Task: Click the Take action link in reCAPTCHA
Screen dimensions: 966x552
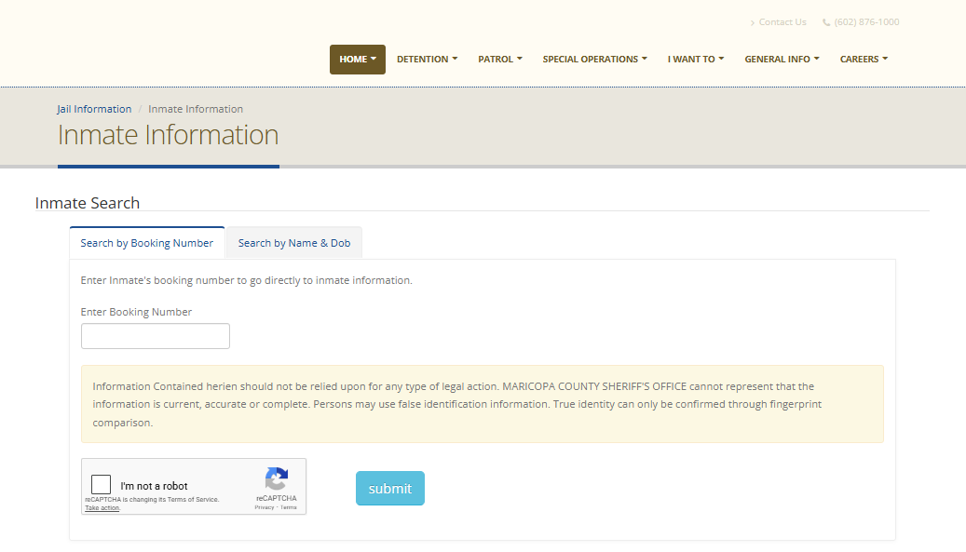Action: (x=102, y=508)
